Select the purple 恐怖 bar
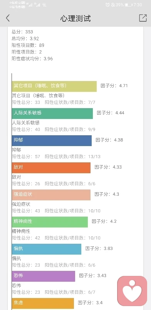Image resolution: width=151 pixels, height=310 pixels. point(44,276)
